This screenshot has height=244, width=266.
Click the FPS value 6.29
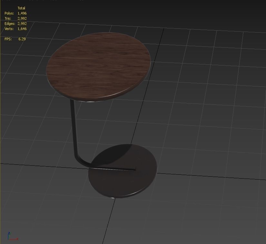click(x=22, y=39)
